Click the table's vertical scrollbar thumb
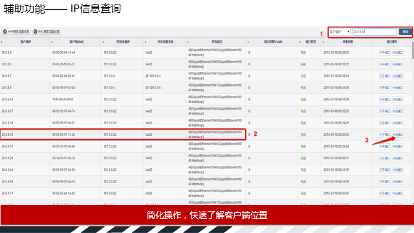The height and width of the screenshot is (233, 414). point(413,50)
